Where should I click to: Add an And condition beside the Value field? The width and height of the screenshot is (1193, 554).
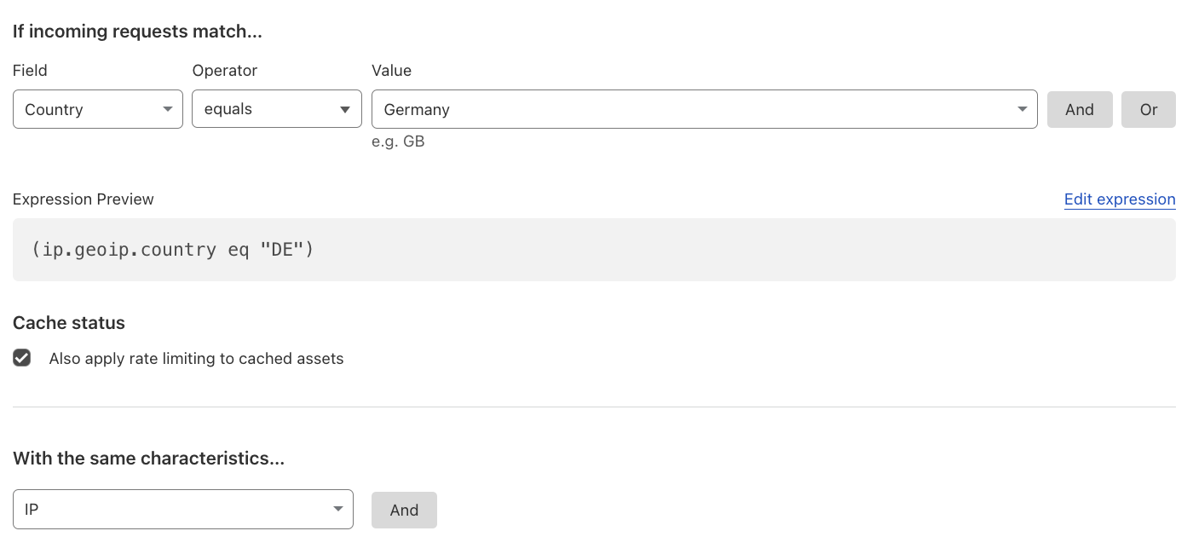[1080, 109]
